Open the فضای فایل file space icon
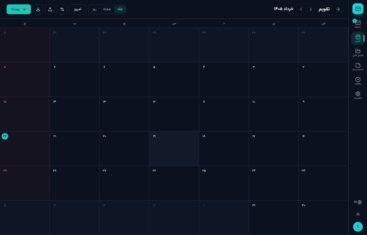 pyautogui.click(x=358, y=52)
